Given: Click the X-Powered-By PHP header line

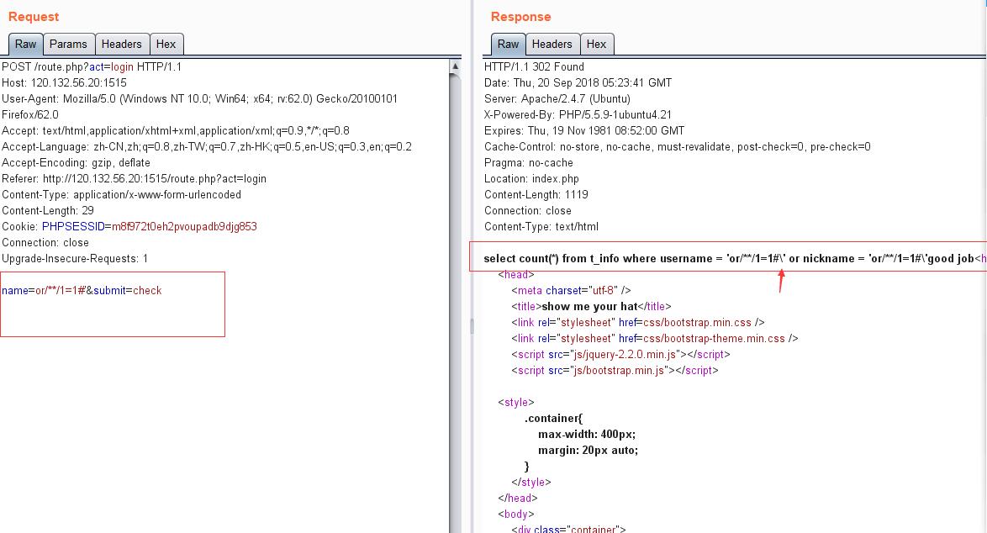Looking at the screenshot, I should 578,114.
